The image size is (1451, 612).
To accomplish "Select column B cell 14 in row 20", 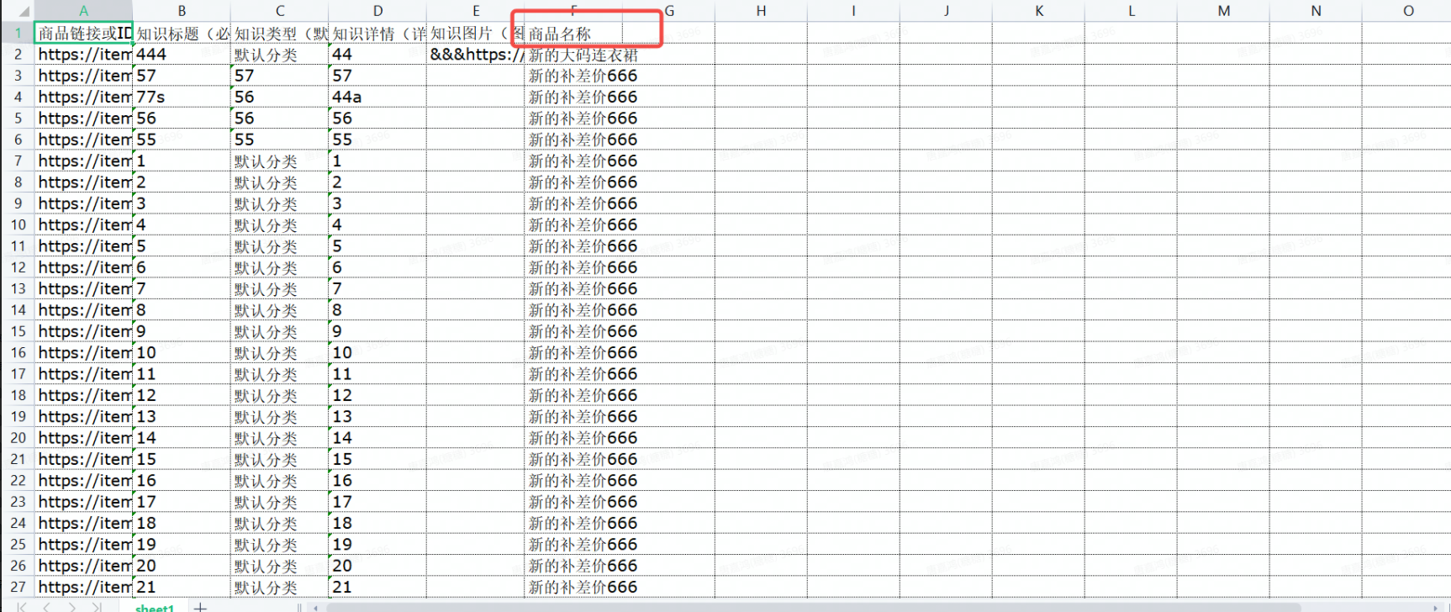I will 182,437.
